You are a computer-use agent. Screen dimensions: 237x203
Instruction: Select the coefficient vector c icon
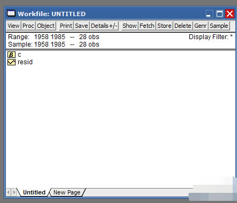(x=11, y=55)
